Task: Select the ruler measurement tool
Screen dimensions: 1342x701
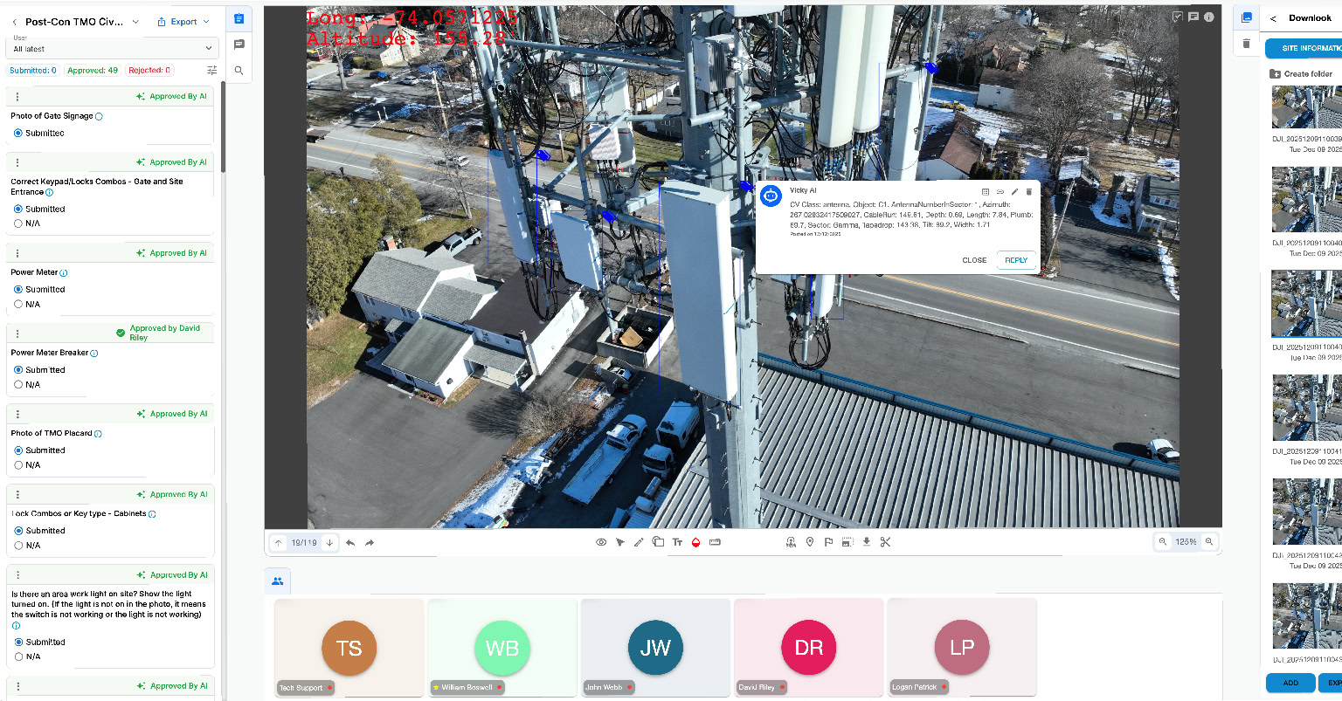Action: (x=715, y=542)
